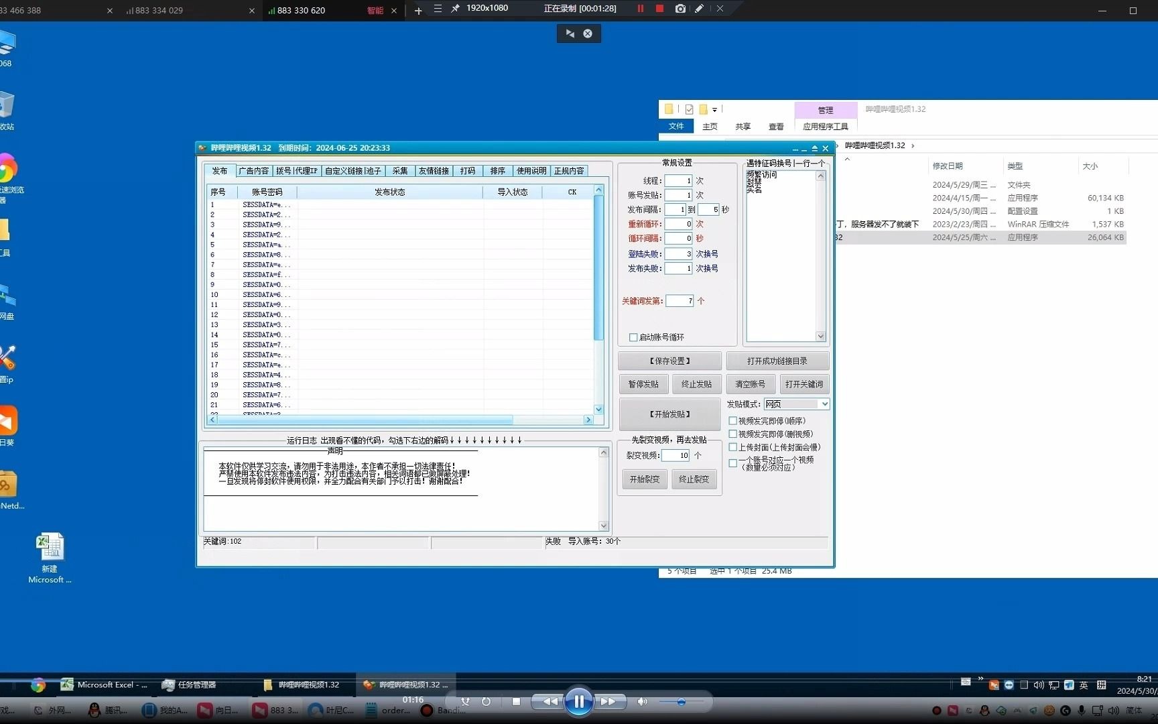Image resolution: width=1158 pixels, height=724 pixels.
Task: Click the quick access checkmark icon in Explorer
Action: coord(689,109)
